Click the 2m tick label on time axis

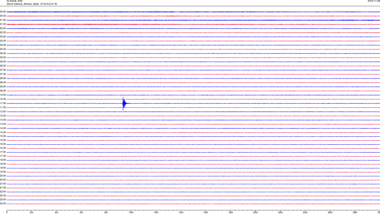pyautogui.click(x=32, y=212)
